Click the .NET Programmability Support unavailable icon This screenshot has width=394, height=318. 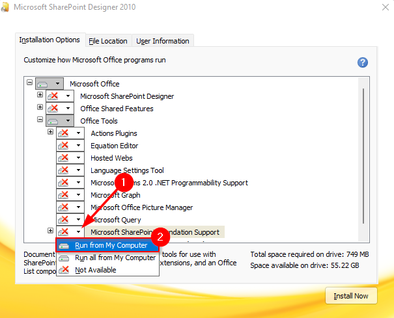click(x=64, y=183)
